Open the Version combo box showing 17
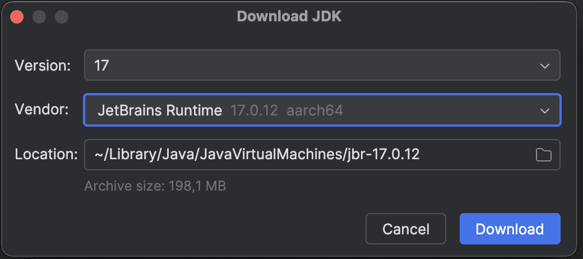 click(x=322, y=65)
